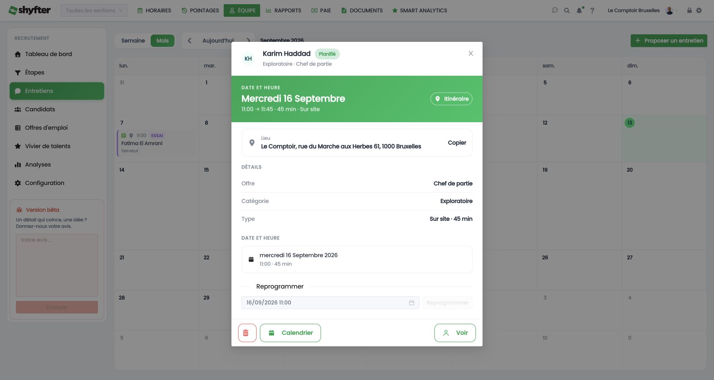Open the chat messages icon
714x380 pixels.
click(x=555, y=10)
